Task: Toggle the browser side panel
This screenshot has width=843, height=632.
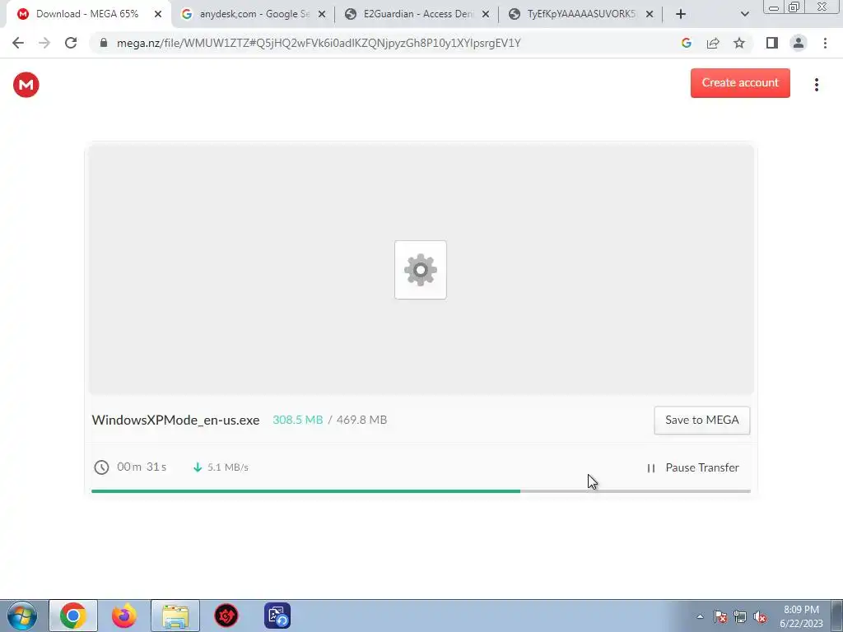Action: pyautogui.click(x=772, y=43)
